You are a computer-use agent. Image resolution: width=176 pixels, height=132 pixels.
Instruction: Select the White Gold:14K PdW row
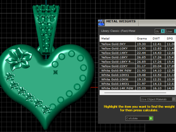click(137, 88)
